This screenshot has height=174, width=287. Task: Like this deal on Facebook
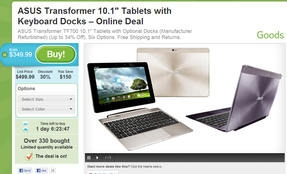[x=41, y=171]
